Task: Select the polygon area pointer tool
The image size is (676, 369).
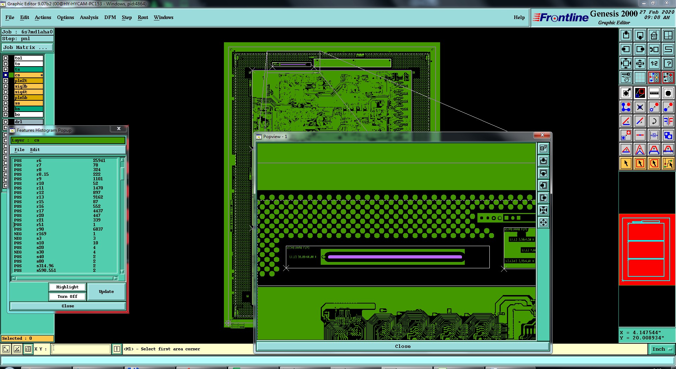Action: [654, 163]
